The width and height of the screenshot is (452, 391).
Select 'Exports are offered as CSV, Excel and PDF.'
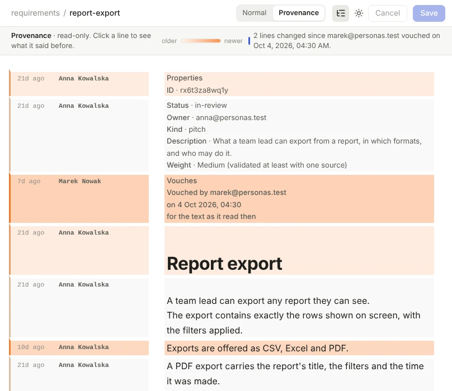click(299, 348)
